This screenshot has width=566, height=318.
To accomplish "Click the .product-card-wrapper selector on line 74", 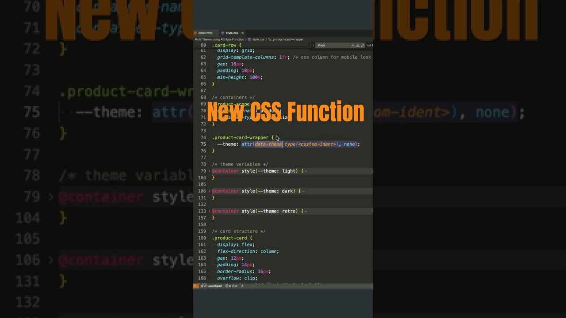I will 240,137.
